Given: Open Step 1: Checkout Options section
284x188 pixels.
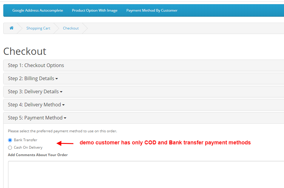Looking at the screenshot, I should (x=36, y=65).
